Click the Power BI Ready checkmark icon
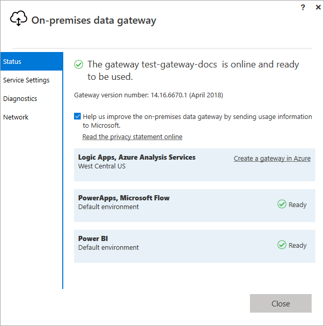The height and width of the screenshot is (326, 324). pos(282,245)
